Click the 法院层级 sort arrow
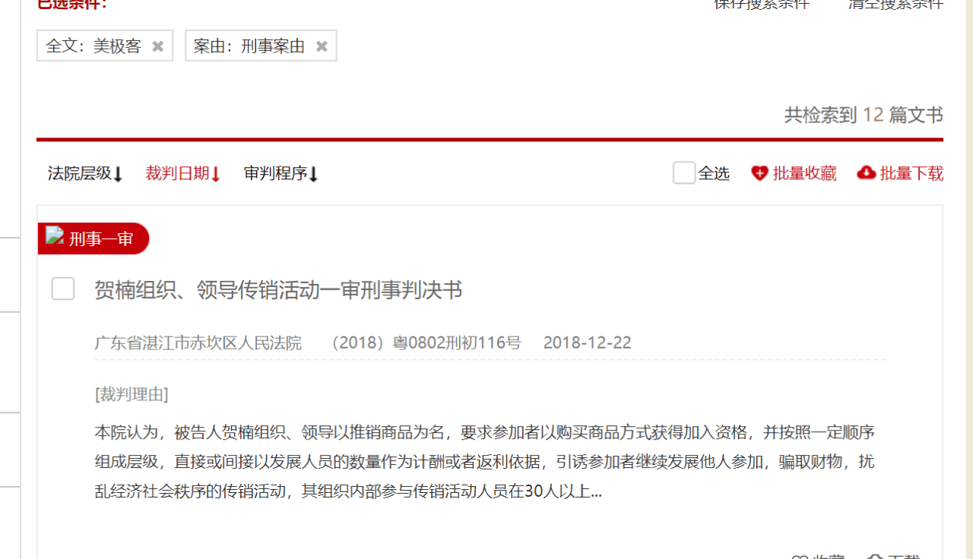 118,174
